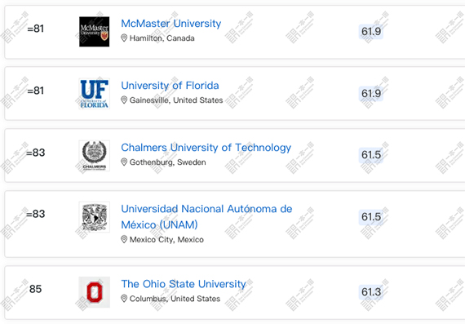The width and height of the screenshot is (465, 324).
Task: Click the Chalmers University crest logo
Action: click(x=95, y=156)
